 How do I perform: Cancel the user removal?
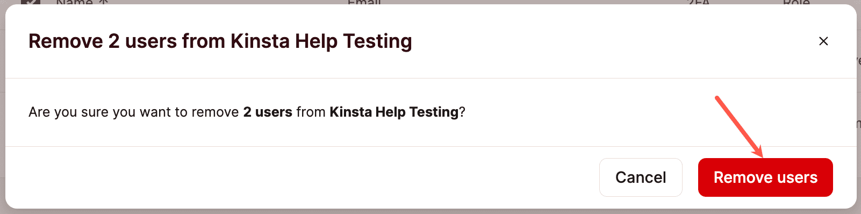pos(641,177)
